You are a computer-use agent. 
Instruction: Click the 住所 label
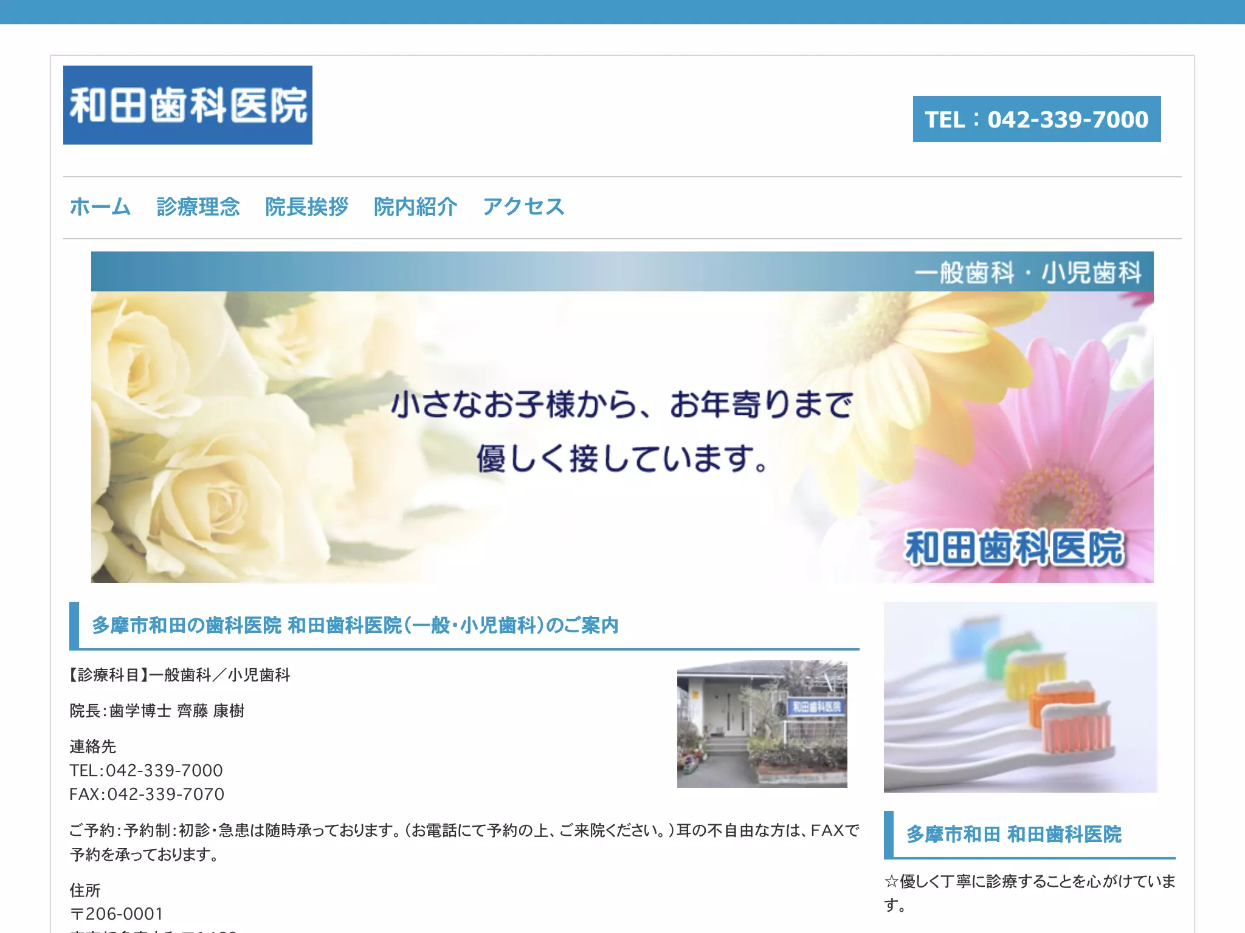pyautogui.click(x=84, y=890)
